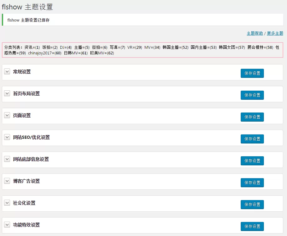Click 保存设置 button for 首页布局设置
This screenshot has height=236, width=287.
252,95
